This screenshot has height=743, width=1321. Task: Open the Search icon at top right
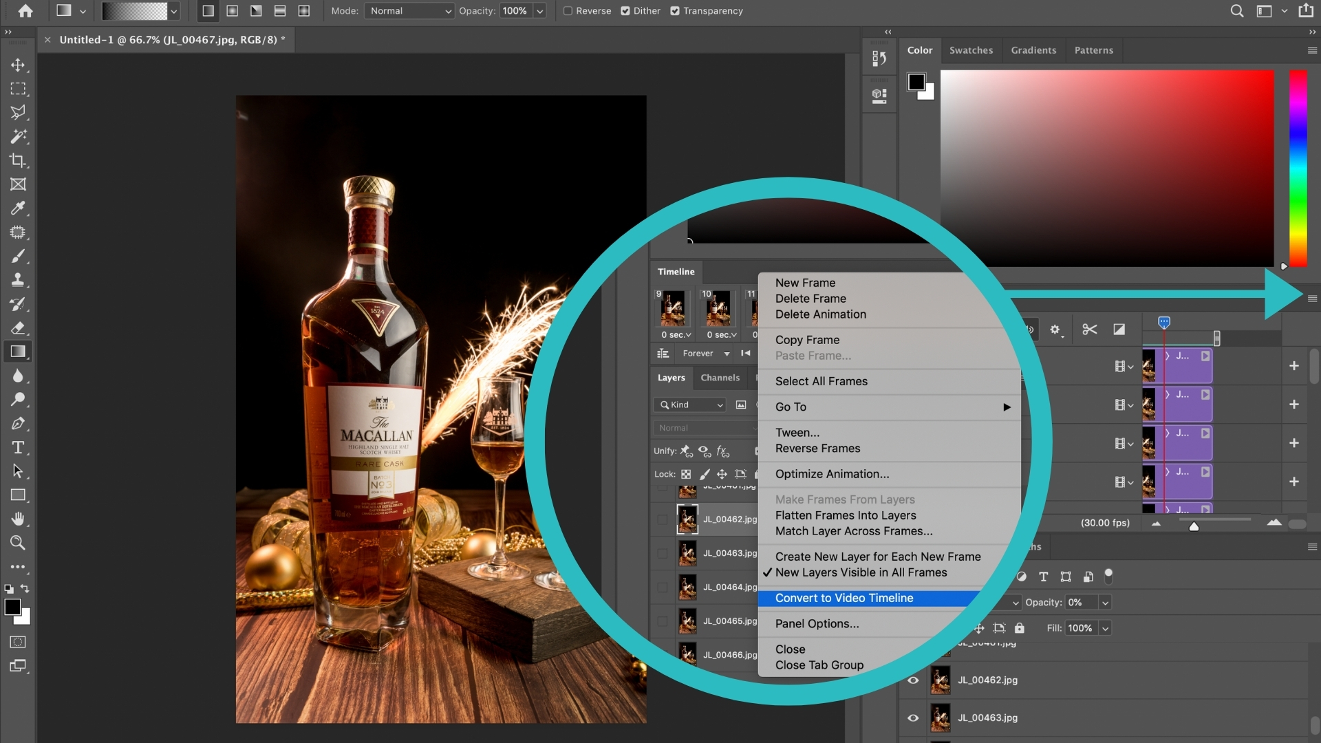pyautogui.click(x=1236, y=11)
